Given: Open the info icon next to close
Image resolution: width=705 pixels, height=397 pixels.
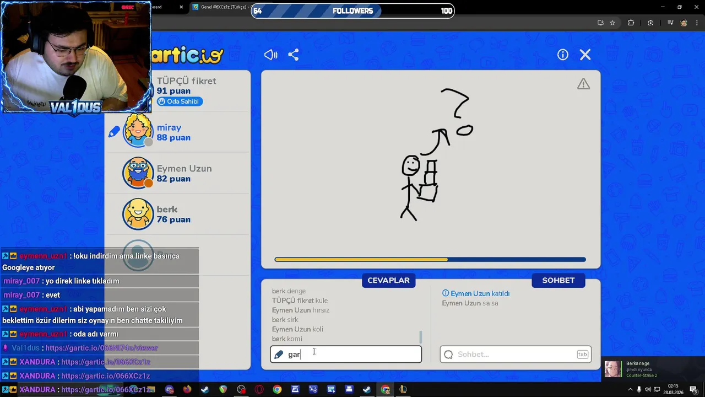Looking at the screenshot, I should pos(562,55).
